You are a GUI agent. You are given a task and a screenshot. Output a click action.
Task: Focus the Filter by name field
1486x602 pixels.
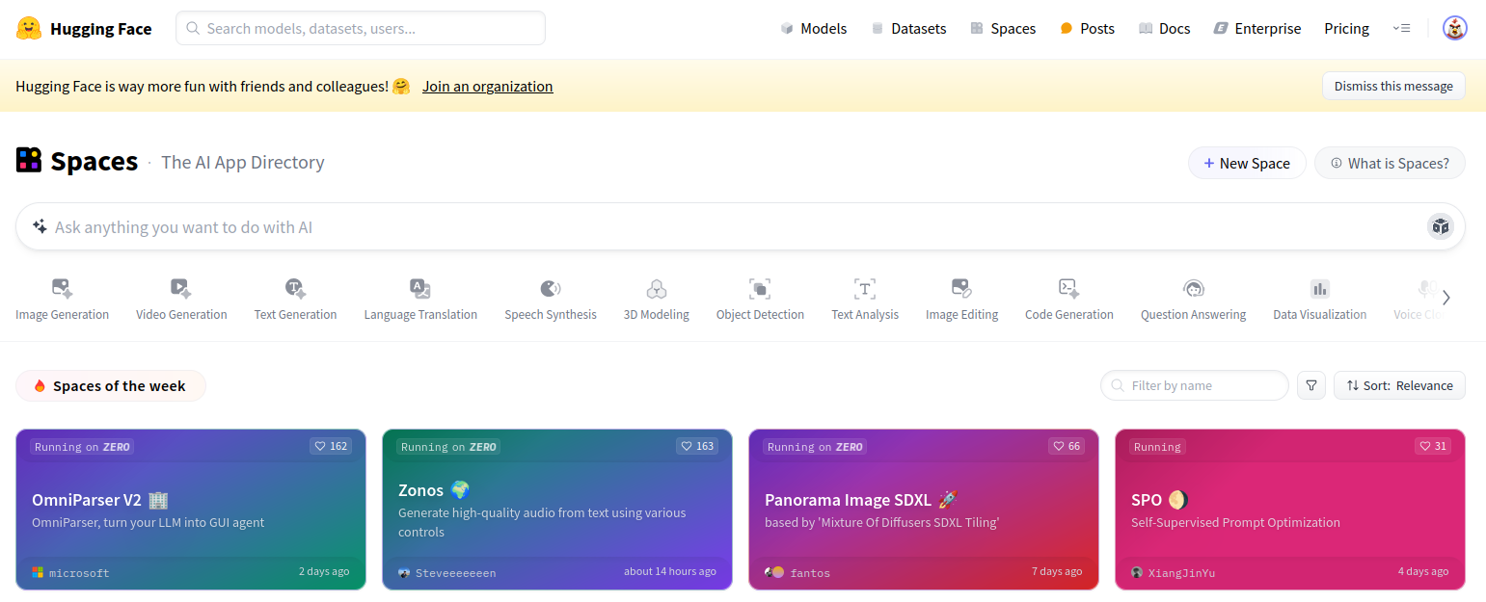[x=1195, y=385]
